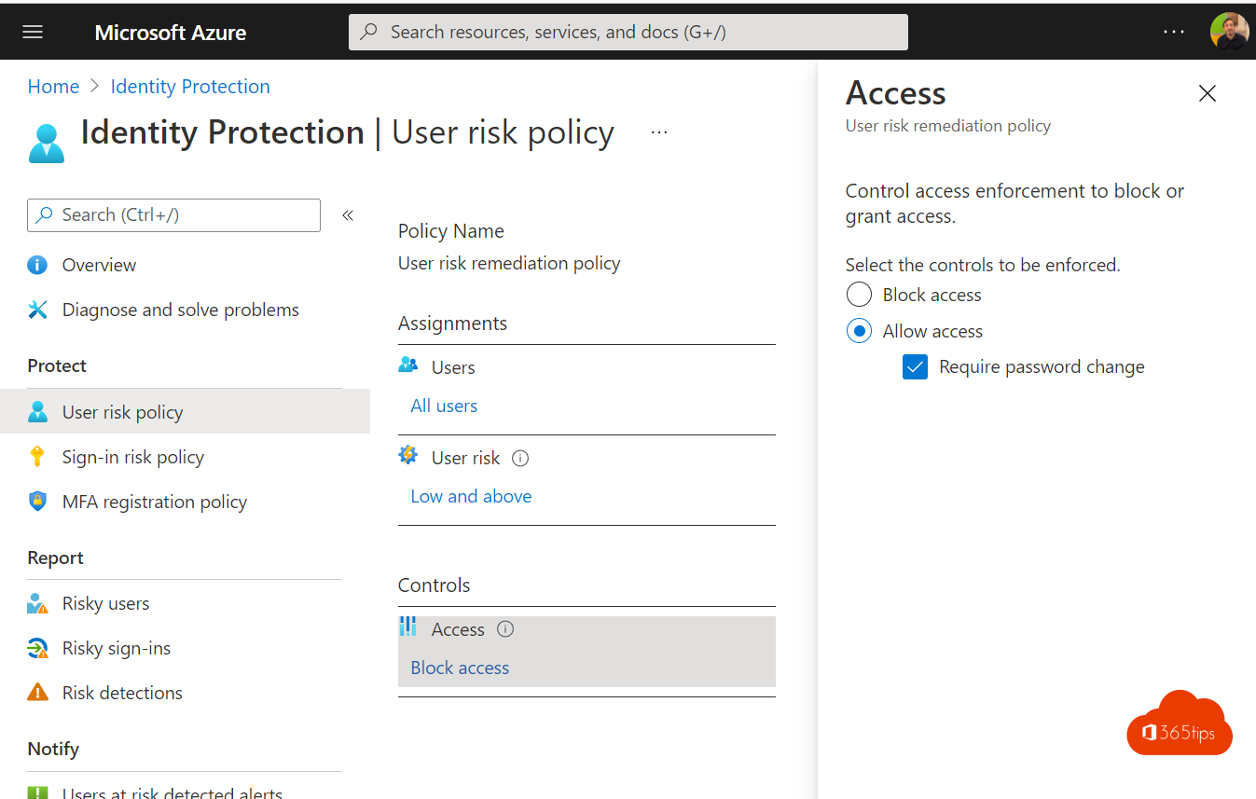Toggle the Require password change checkbox
This screenshot has width=1256, height=799.
pyautogui.click(x=915, y=367)
